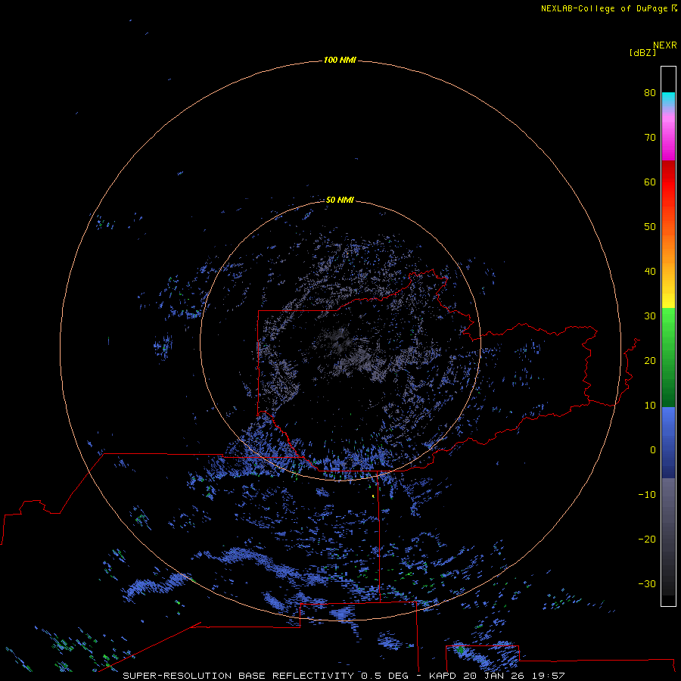
Task: Click the 20 dBZ scale value
Action: 650,360
